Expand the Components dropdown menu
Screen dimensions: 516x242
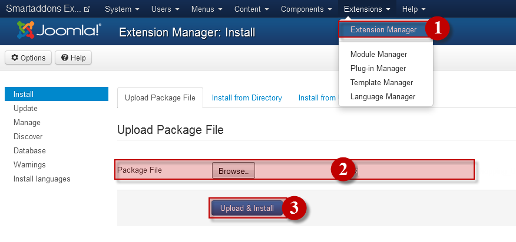coord(306,9)
